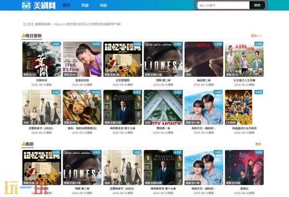
Task: Open the countryside family poster with red title
Action: [x=244, y=59]
